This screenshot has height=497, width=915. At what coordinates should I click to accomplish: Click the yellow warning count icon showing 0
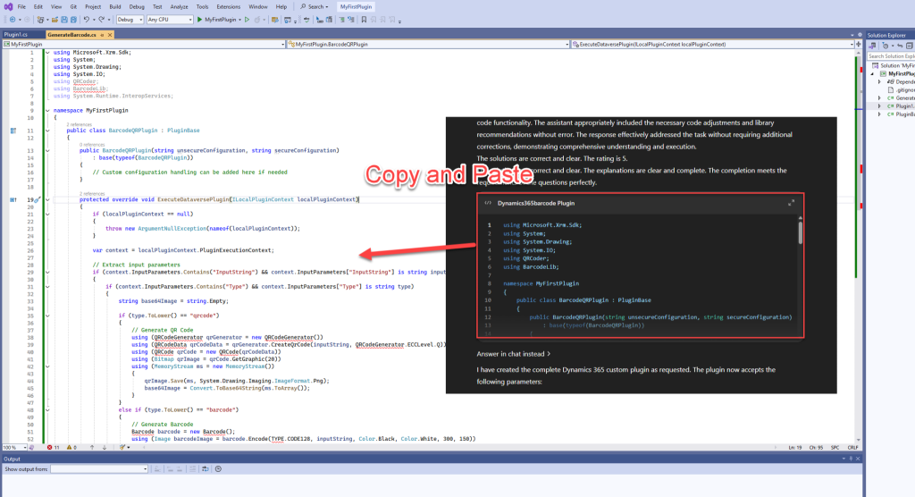[x=69, y=447]
